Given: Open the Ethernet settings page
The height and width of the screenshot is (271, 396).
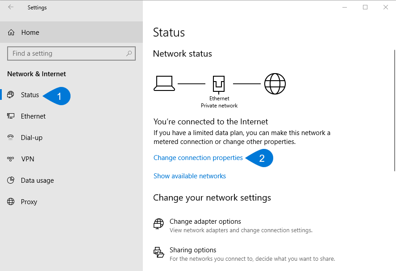Looking at the screenshot, I should click(x=33, y=116).
